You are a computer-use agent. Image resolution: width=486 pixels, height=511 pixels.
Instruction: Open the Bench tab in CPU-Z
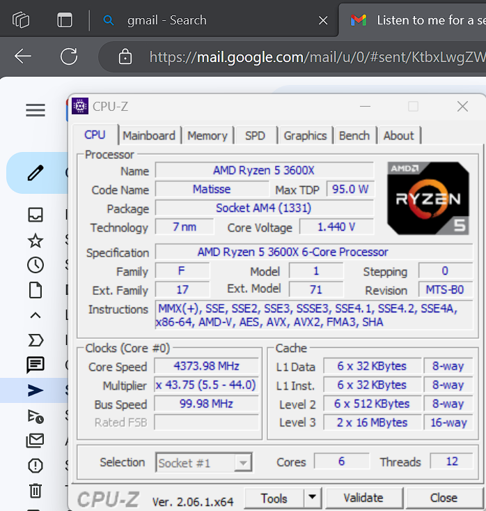click(x=354, y=136)
